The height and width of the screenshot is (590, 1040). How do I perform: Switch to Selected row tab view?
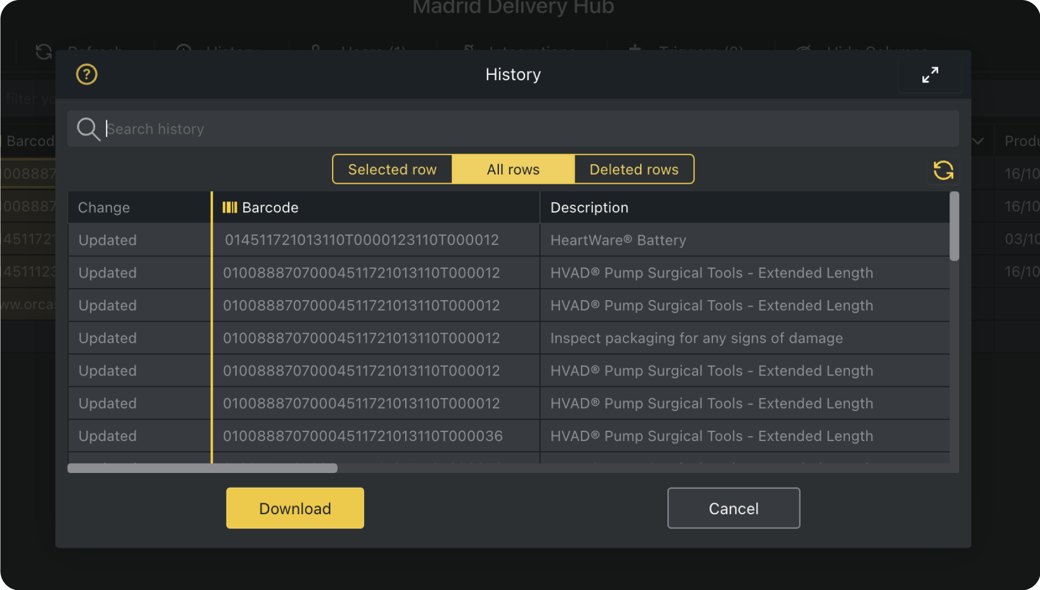tap(392, 168)
